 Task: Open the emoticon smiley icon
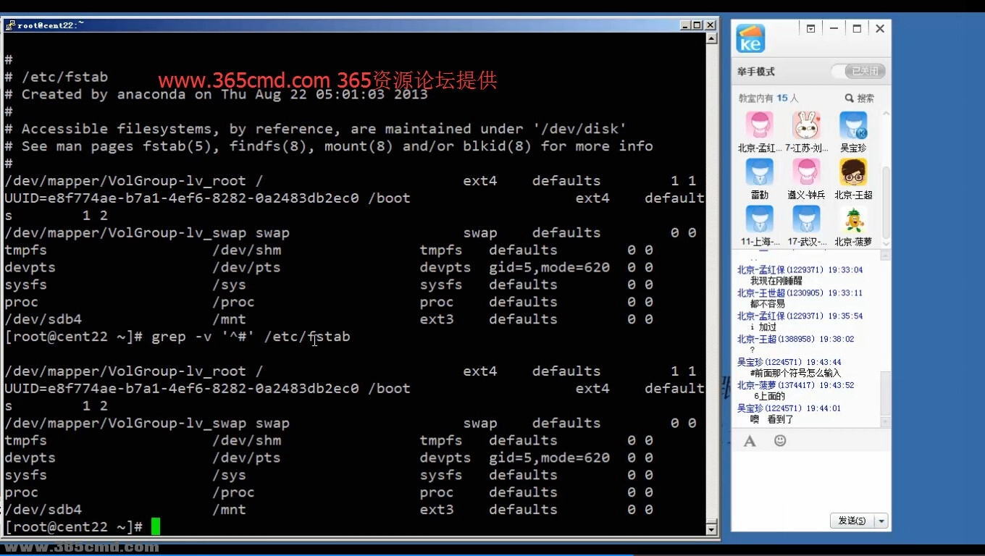point(780,440)
